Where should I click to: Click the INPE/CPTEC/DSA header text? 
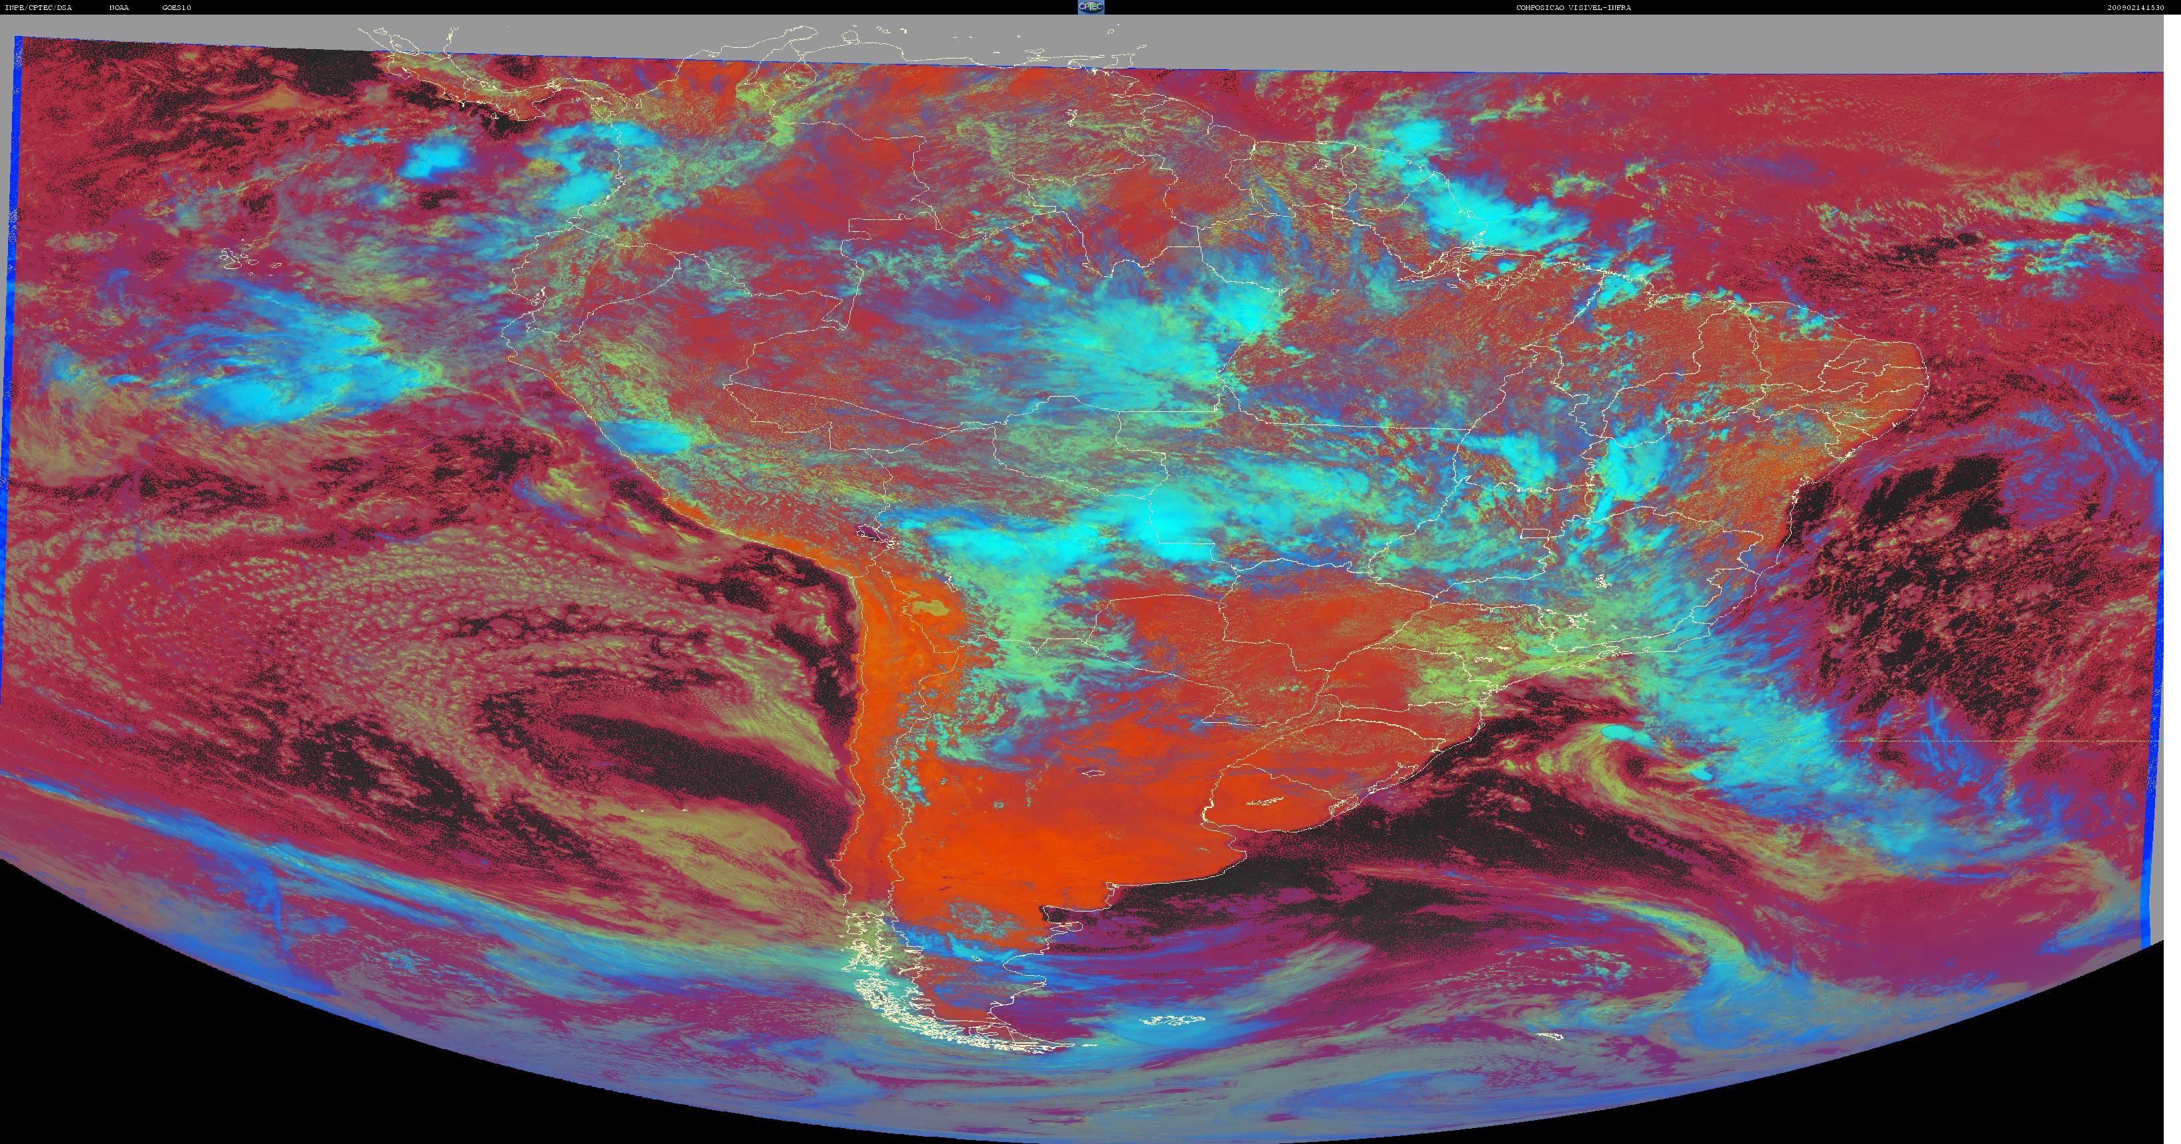point(38,7)
